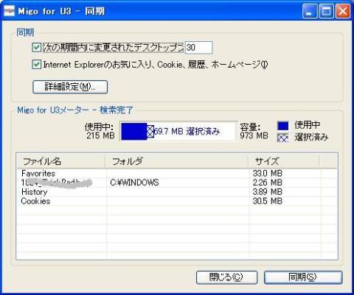Sort by the サイズ column header
The image size is (354, 295).
coord(284,161)
